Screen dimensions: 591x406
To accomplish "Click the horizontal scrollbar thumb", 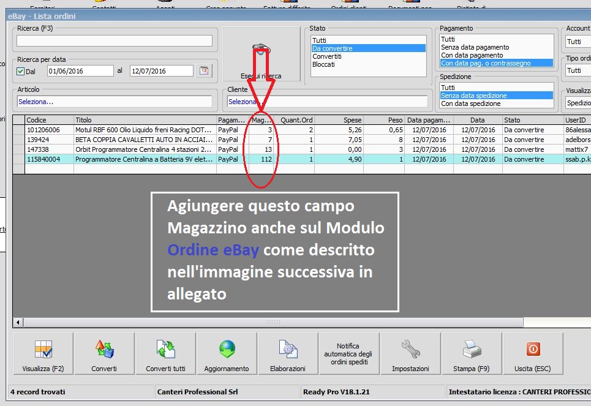I will [273, 322].
